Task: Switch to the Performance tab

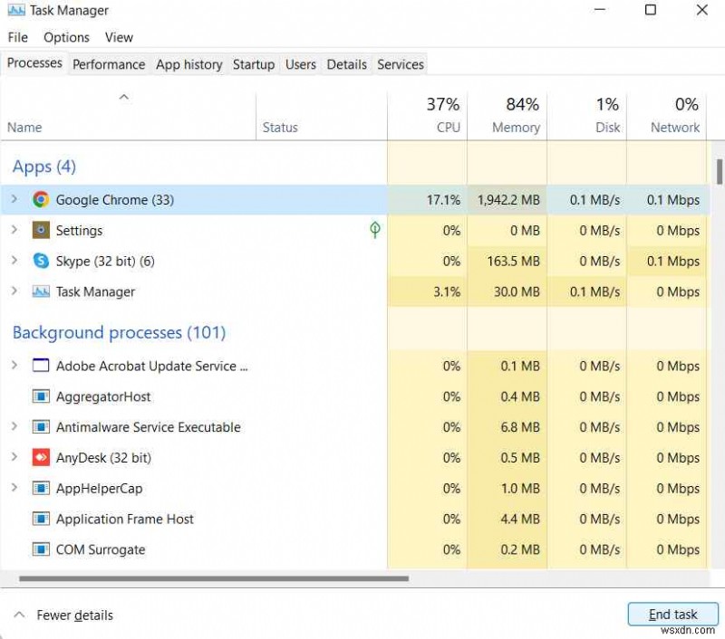Action: point(109,64)
